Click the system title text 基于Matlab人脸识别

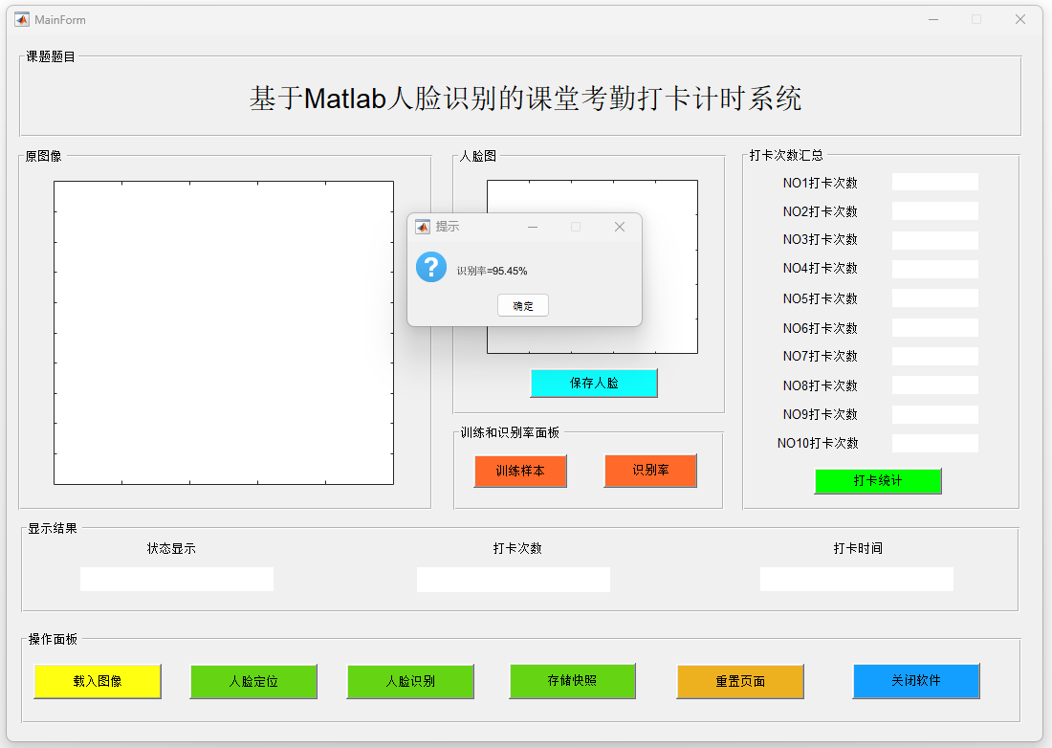(x=525, y=99)
